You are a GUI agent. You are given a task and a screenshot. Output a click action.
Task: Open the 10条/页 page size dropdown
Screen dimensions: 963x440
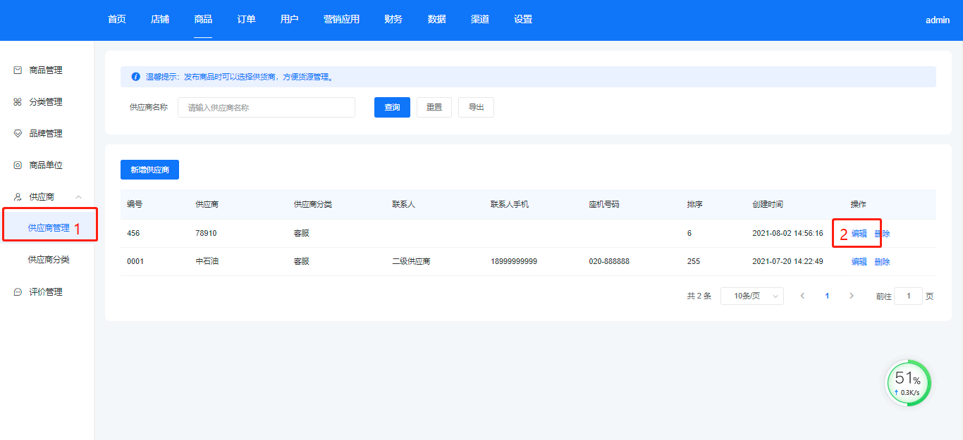click(752, 296)
